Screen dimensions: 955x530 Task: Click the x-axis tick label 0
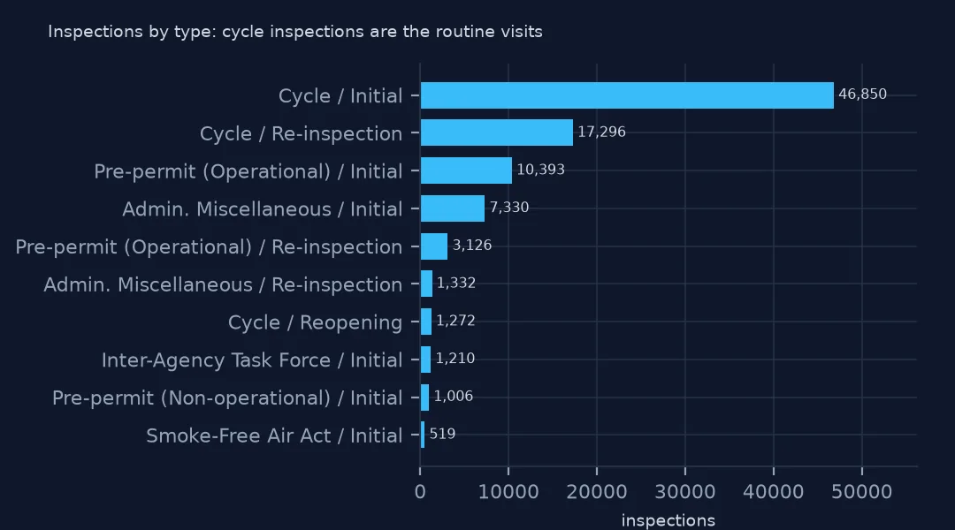tap(420, 492)
